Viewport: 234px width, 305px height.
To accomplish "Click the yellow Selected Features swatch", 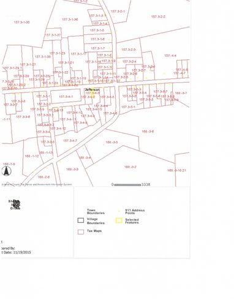I will (x=119, y=220).
